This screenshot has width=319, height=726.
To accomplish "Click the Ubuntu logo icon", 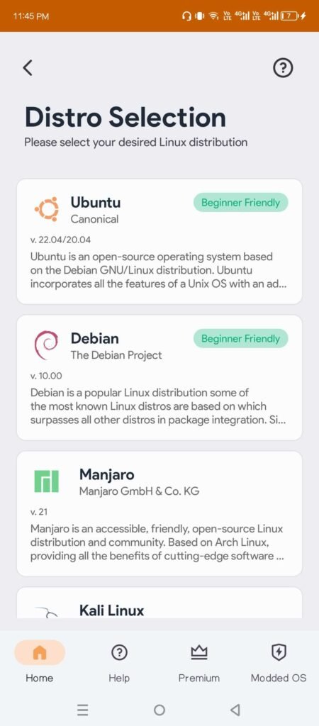I will [x=47, y=209].
